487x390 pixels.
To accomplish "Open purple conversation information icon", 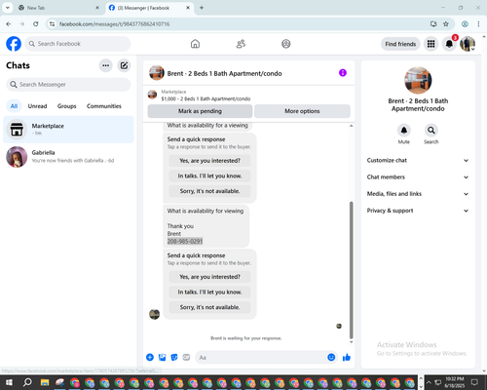I will click(x=343, y=73).
